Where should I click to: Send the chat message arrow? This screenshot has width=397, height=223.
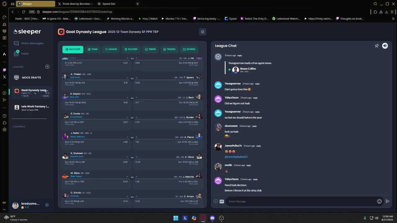coord(387,201)
